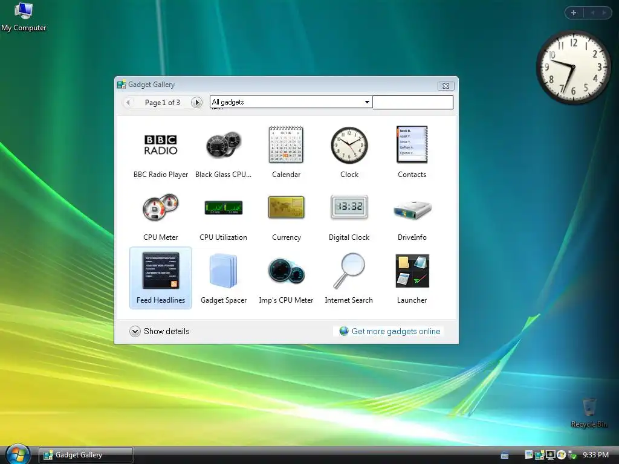The height and width of the screenshot is (464, 619).
Task: Click the safely remove hardware tray icon
Action: (x=572, y=455)
